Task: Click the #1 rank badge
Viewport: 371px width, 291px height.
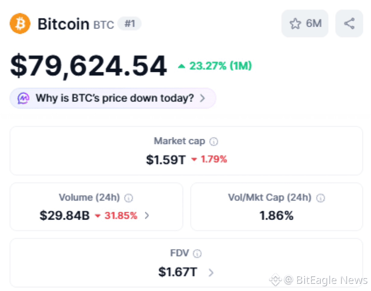Action: pos(129,24)
